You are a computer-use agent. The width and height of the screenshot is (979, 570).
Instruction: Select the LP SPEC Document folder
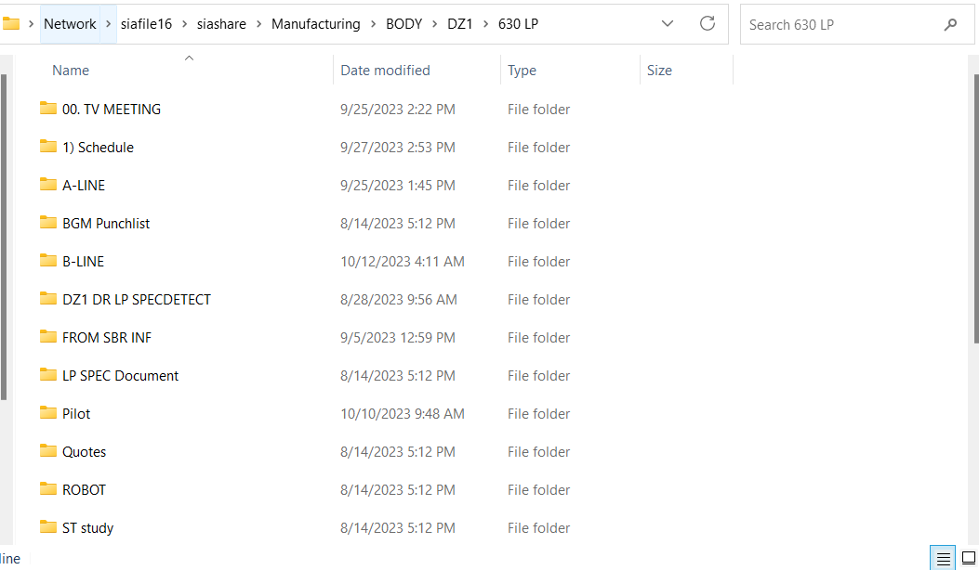coord(120,375)
